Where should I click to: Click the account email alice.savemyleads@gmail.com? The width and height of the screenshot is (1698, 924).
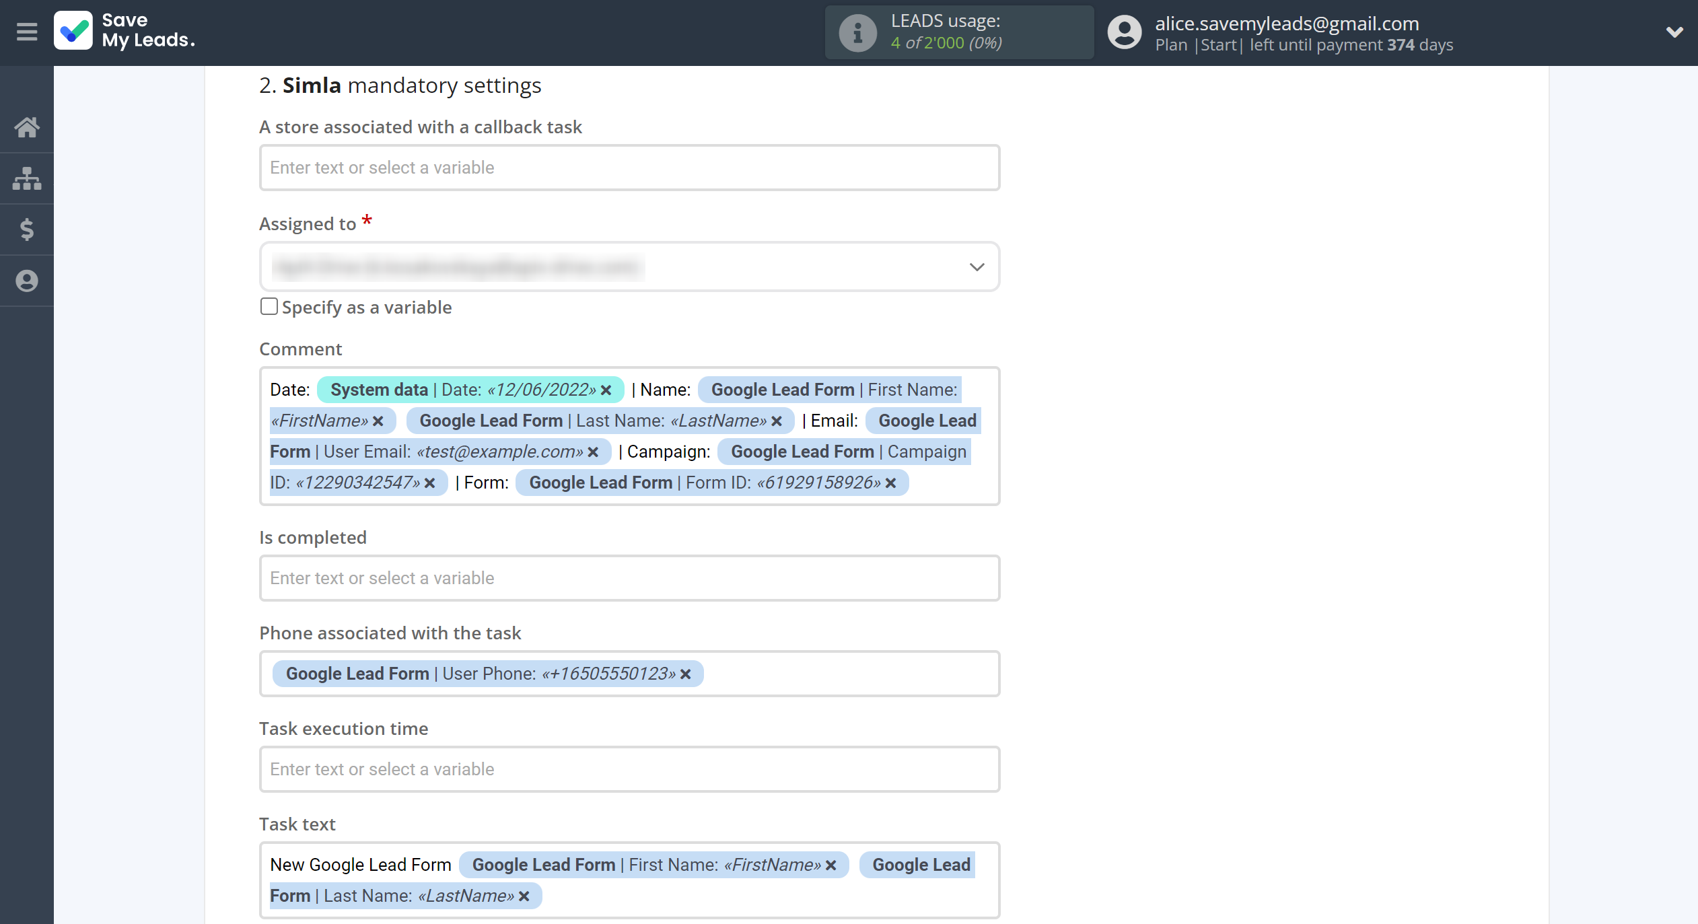click(x=1287, y=24)
